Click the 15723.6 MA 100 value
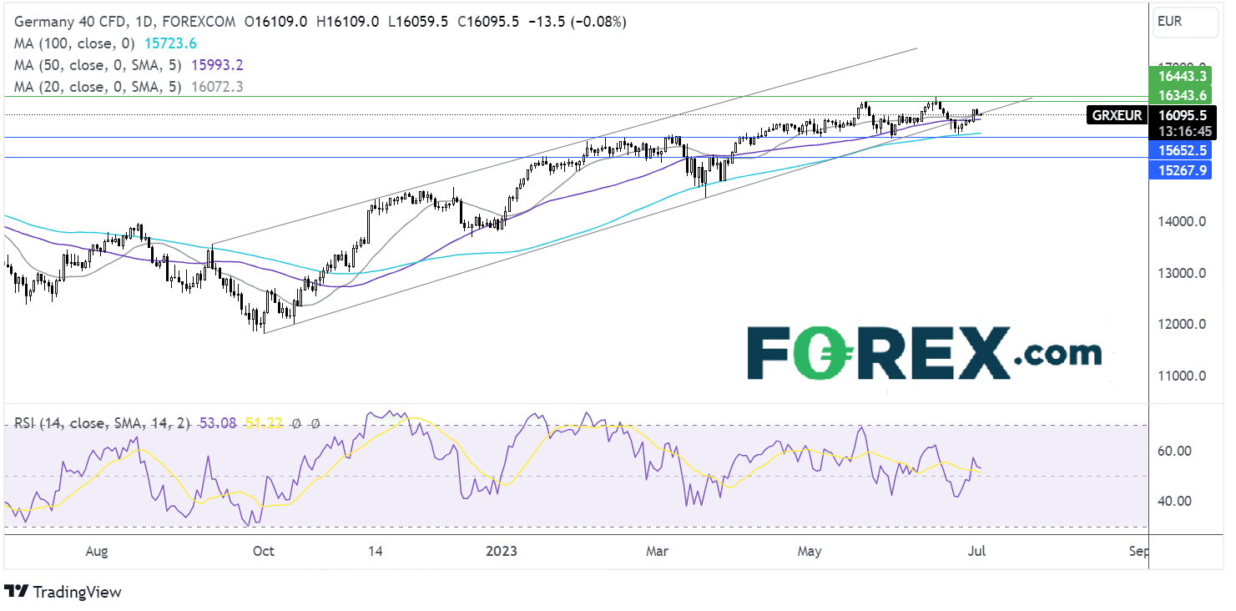Screen dimensions: 1236x611 coord(173,43)
